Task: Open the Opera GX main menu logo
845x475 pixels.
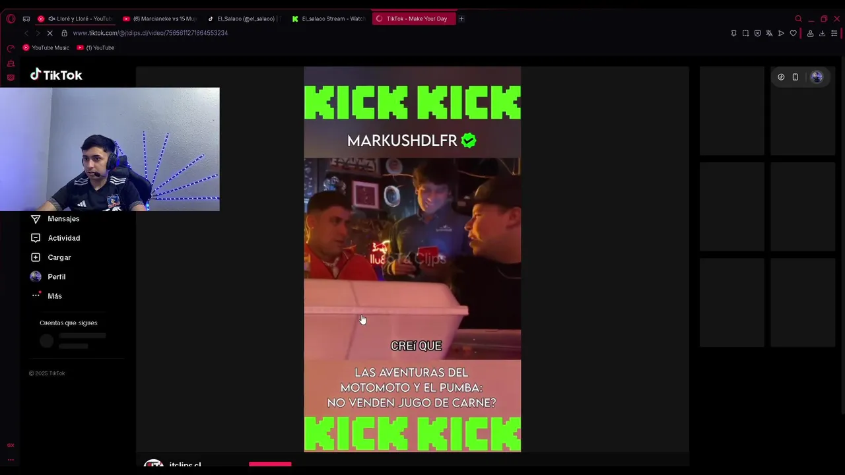Action: coord(11,18)
